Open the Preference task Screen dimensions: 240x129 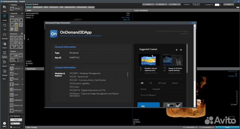[16, 111]
